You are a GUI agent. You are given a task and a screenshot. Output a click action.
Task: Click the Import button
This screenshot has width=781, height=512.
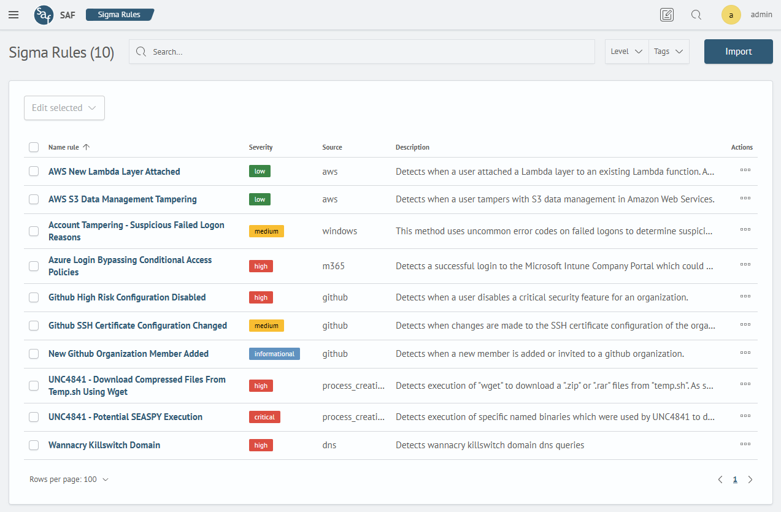pos(739,52)
